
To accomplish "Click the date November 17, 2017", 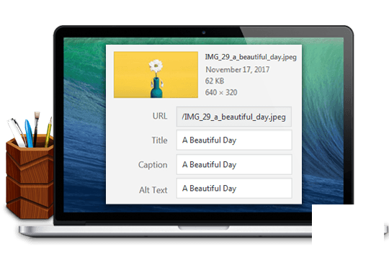I will pos(238,69).
